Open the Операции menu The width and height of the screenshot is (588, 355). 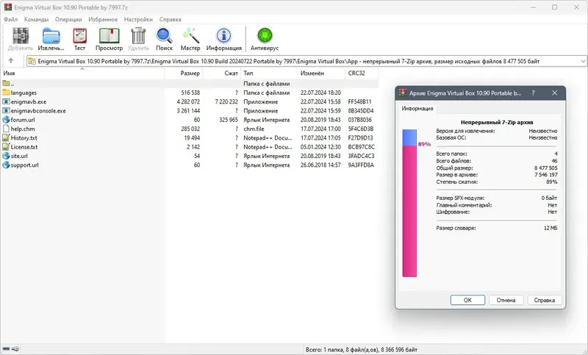(68, 19)
